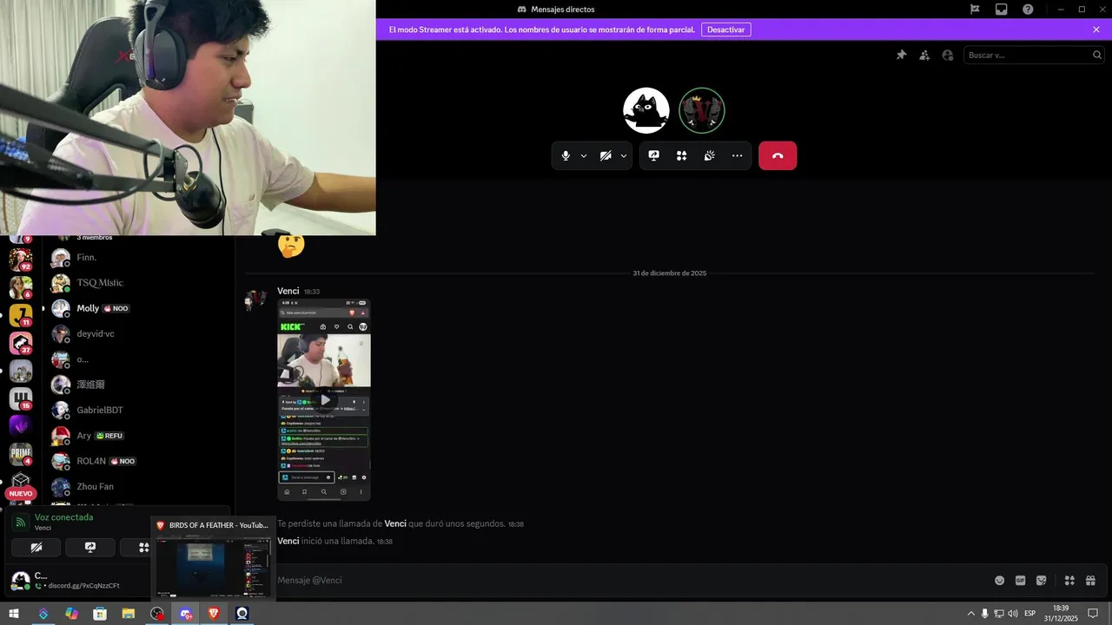The width and height of the screenshot is (1112, 625).
Task: Start an activity from call controls
Action: click(x=682, y=155)
